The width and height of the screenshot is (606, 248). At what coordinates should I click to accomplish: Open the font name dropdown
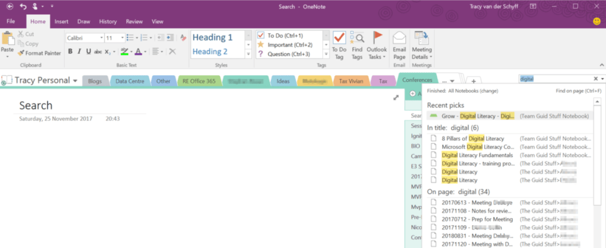[101, 38]
